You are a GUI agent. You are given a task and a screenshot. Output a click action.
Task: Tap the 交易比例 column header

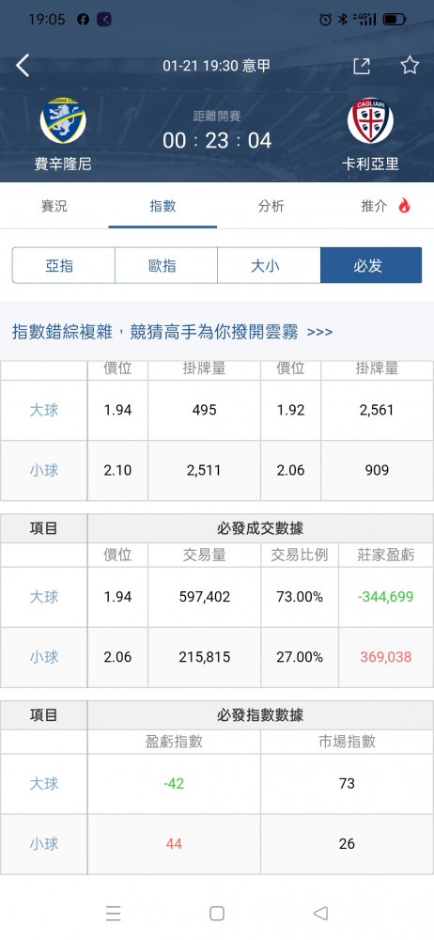pyautogui.click(x=300, y=556)
